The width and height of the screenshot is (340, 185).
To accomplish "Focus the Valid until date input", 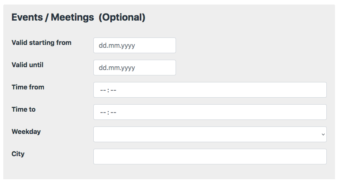I will coord(134,68).
